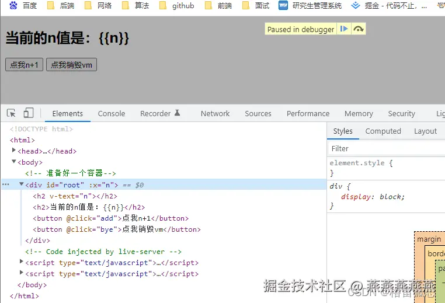Select the <!DOCTYPE html> line
The height and width of the screenshot is (303, 445).
click(x=41, y=129)
